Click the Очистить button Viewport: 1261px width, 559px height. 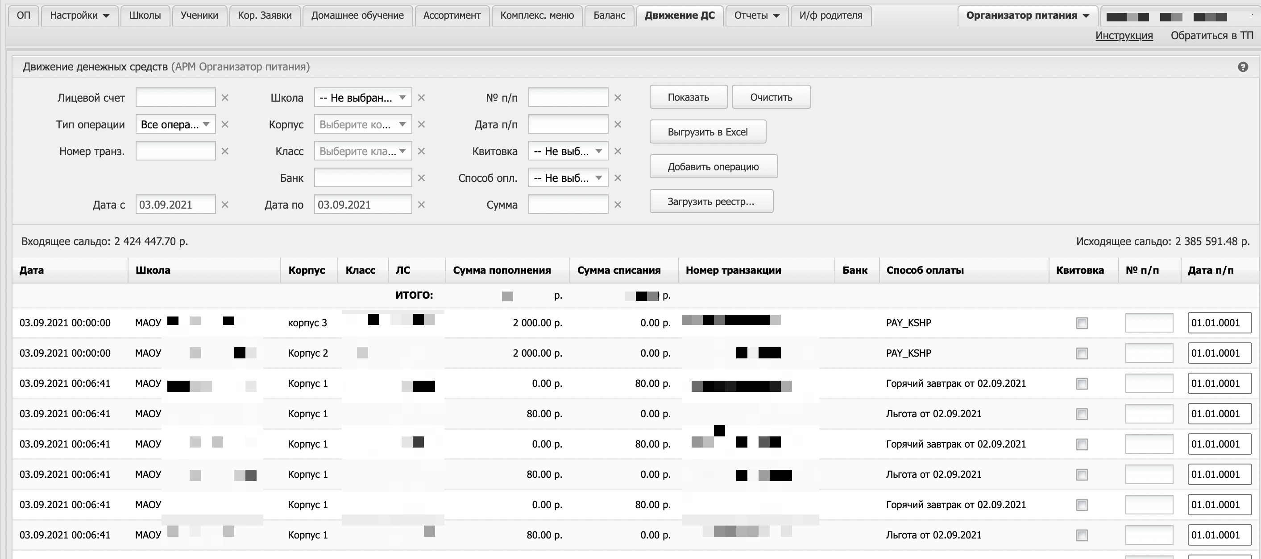[771, 97]
